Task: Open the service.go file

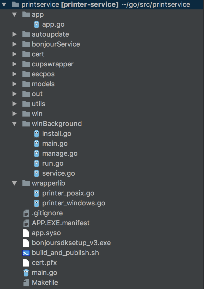Action: pyautogui.click(x=58, y=173)
